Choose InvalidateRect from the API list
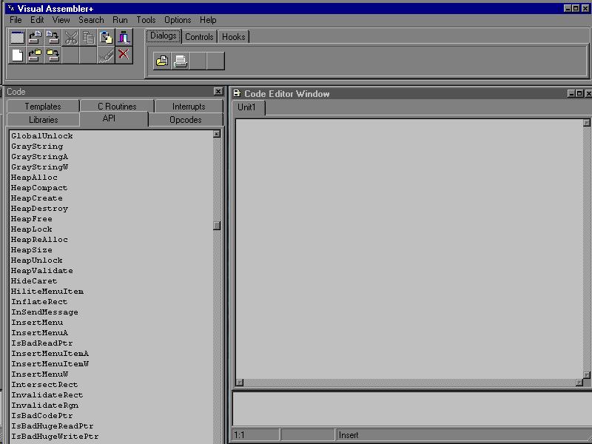 click(47, 395)
